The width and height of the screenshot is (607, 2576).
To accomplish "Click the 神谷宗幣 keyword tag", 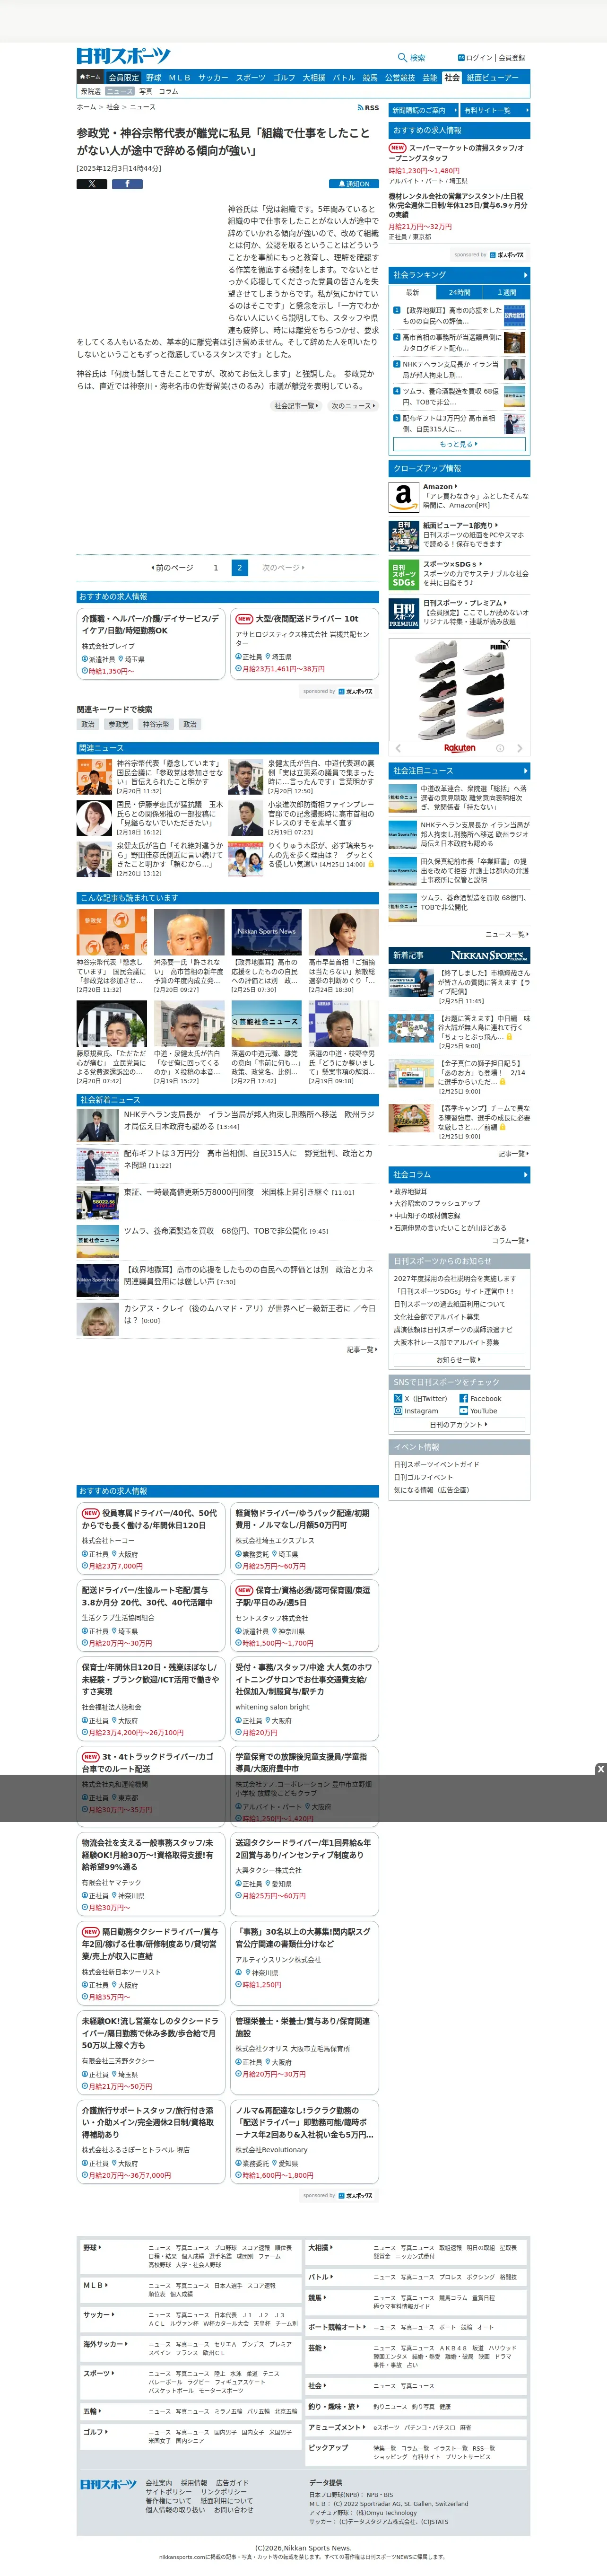I will click(x=155, y=724).
